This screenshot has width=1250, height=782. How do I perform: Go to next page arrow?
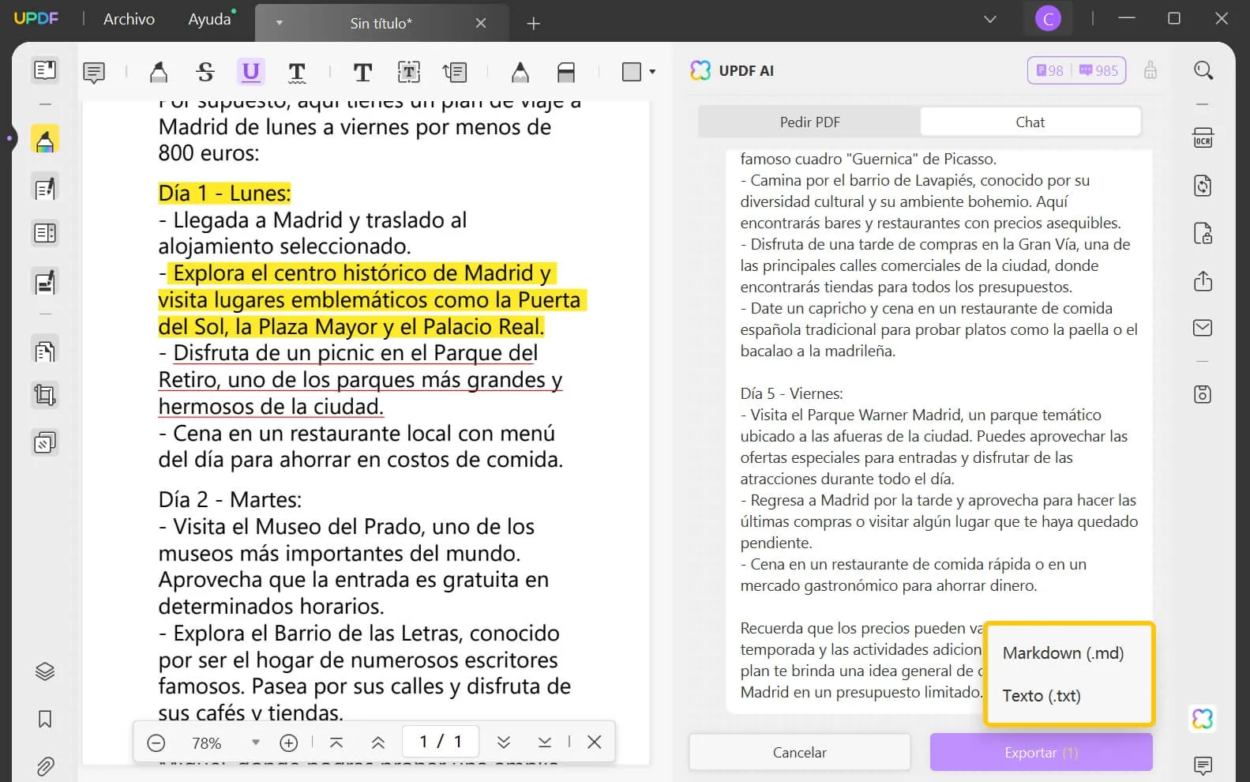(503, 743)
